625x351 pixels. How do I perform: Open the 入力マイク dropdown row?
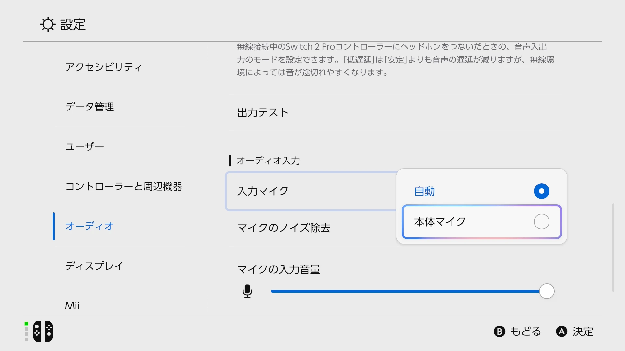pos(311,191)
